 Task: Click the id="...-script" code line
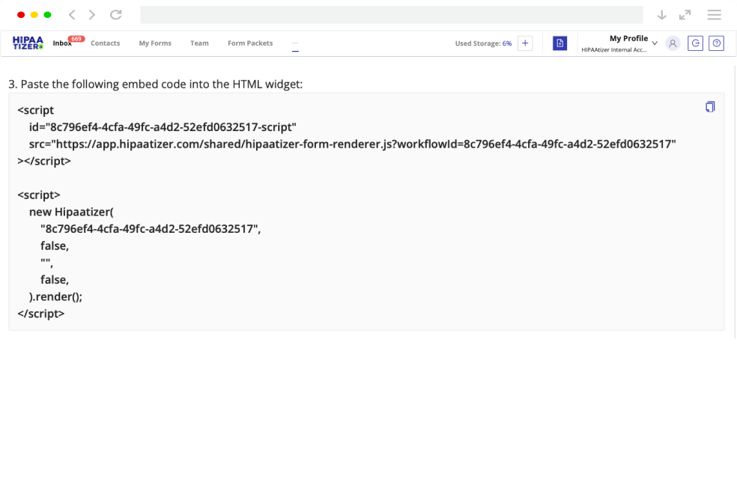pos(163,127)
